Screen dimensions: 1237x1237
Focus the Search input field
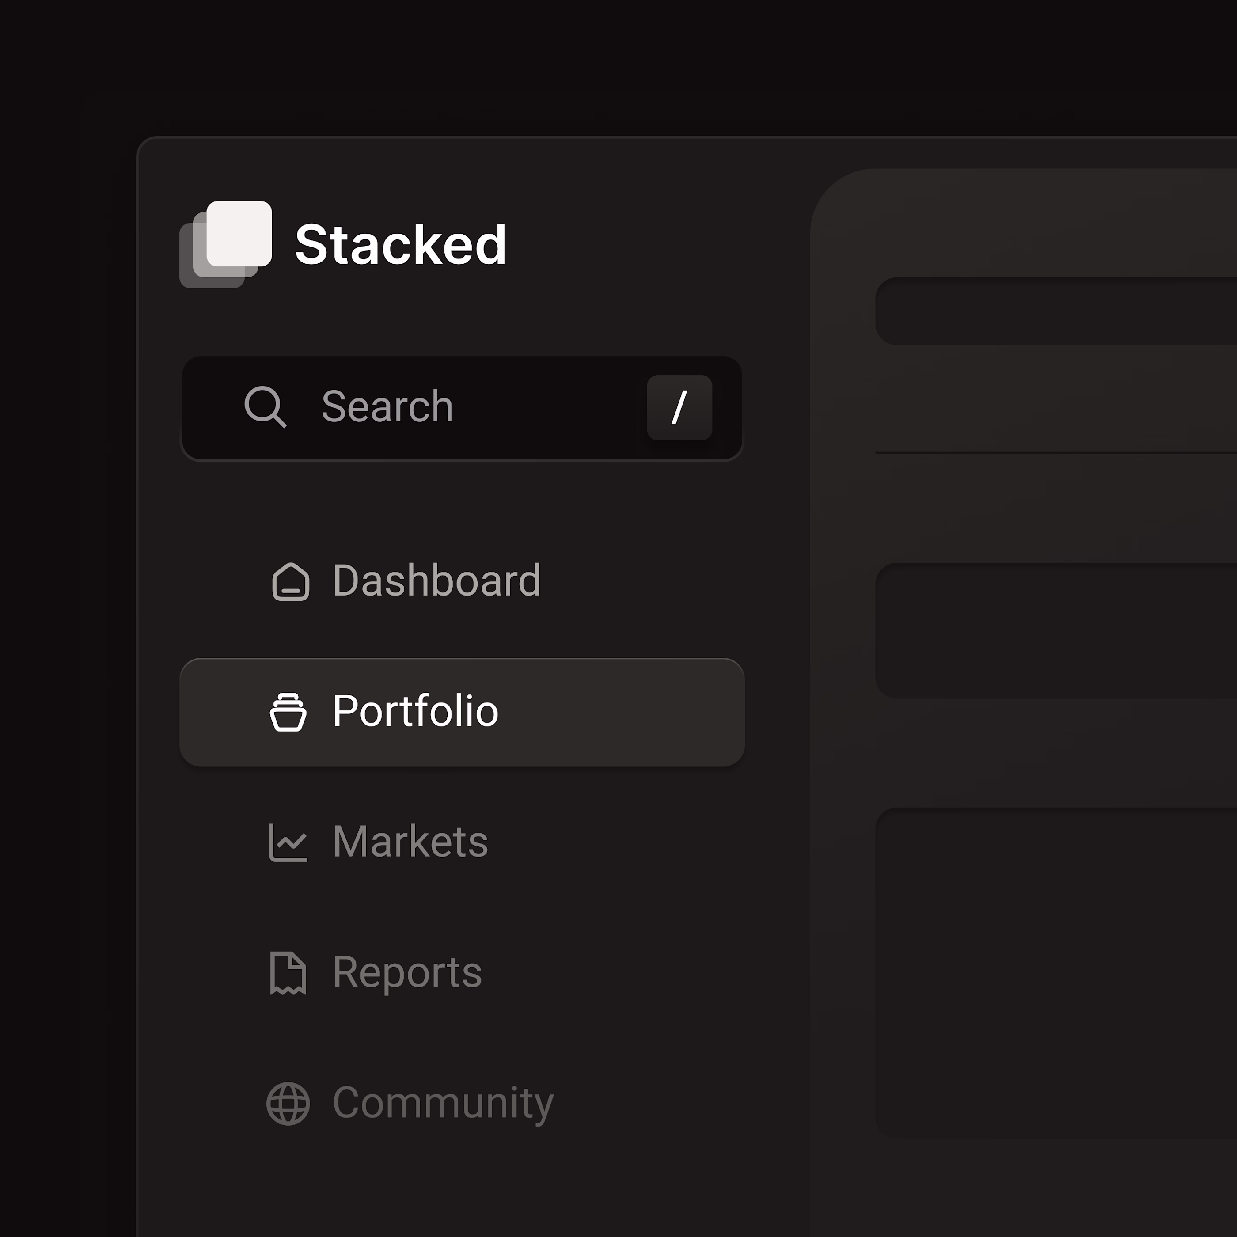[462, 409]
